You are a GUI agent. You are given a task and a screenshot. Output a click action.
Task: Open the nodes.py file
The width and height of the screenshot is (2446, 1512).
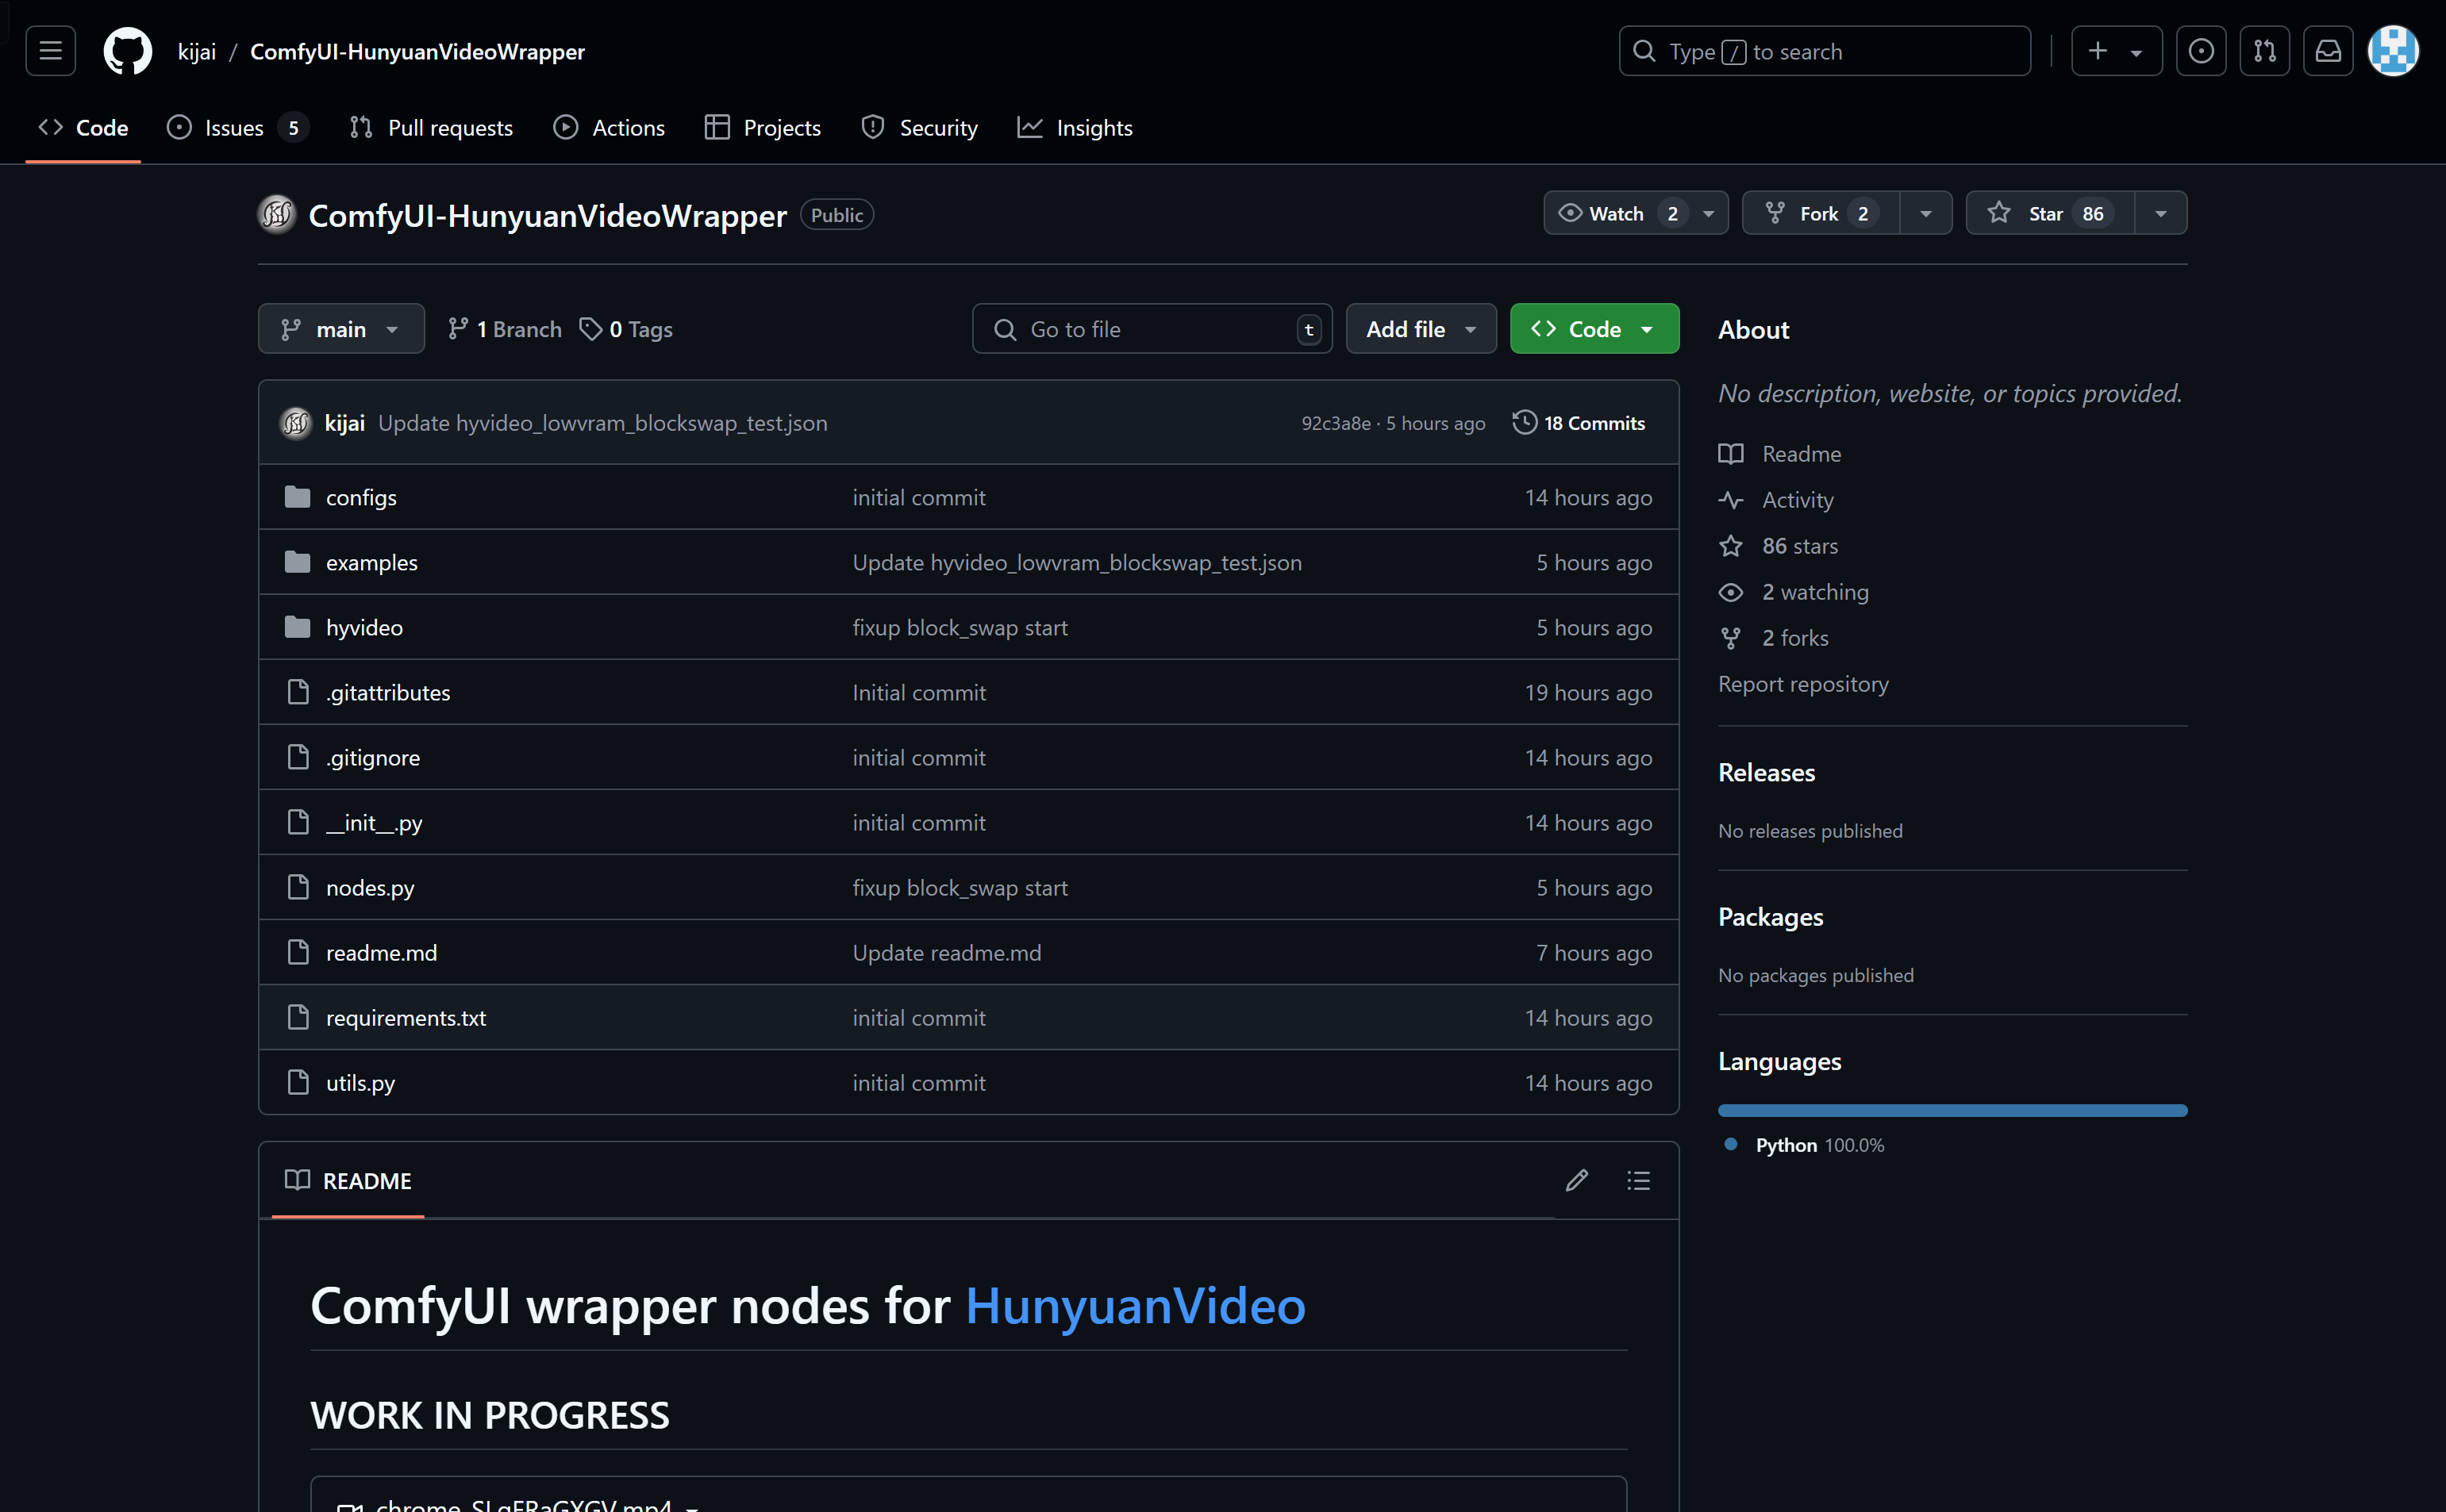(370, 887)
